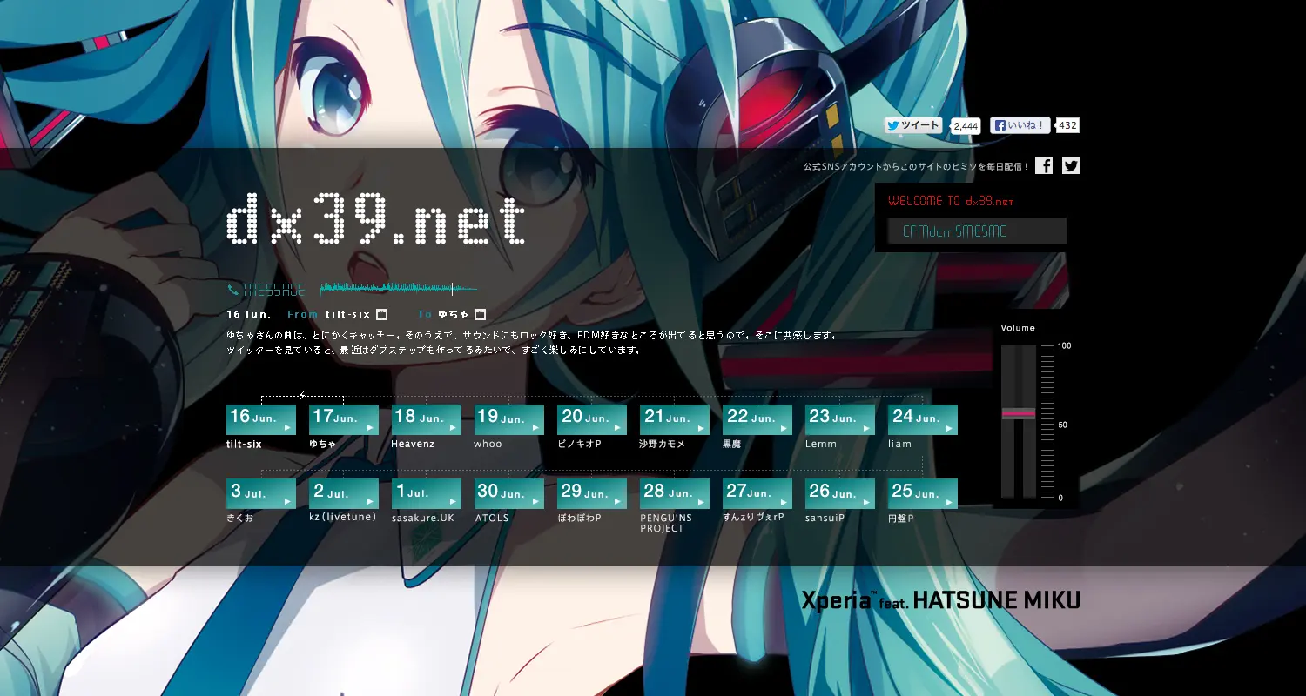Click the WELCOME TO dx39.net heading
Viewport: 1306px width, 696px height.
tap(952, 201)
